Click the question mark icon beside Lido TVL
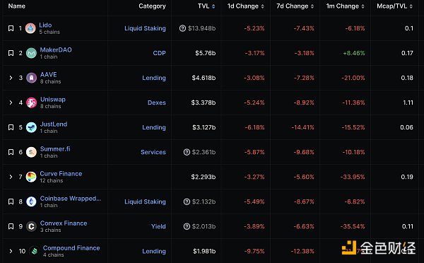 pos(182,28)
